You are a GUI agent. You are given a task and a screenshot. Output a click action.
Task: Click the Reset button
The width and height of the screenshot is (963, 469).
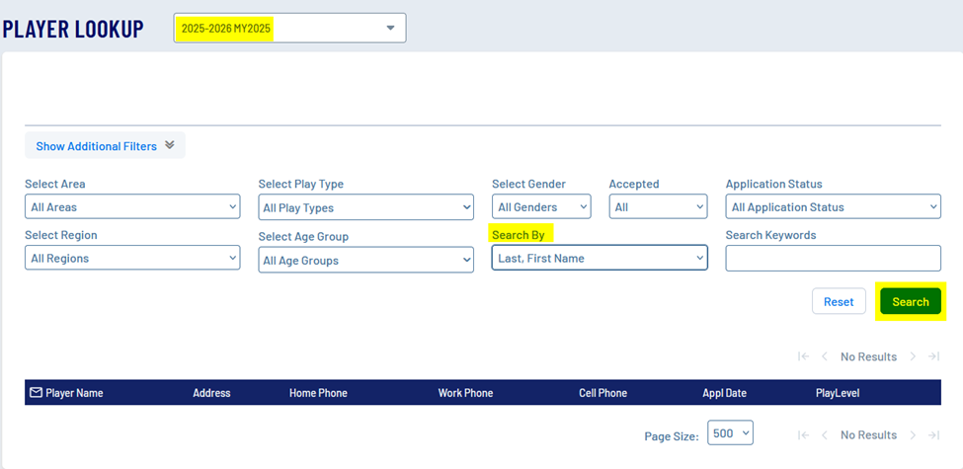coord(839,301)
